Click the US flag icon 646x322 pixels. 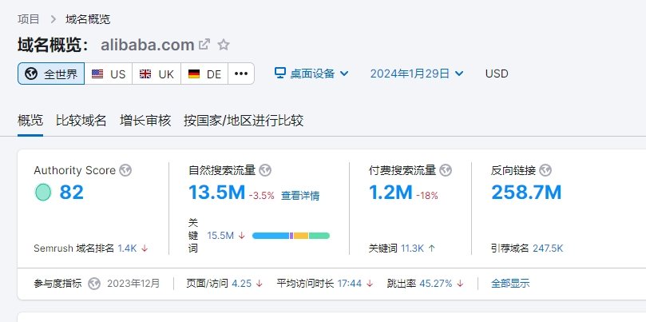pos(97,74)
